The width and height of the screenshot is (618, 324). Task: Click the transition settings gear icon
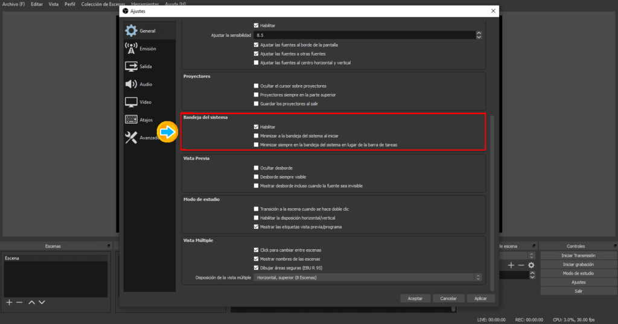point(531,265)
